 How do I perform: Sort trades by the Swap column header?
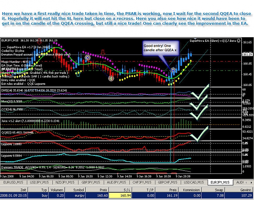213,190
